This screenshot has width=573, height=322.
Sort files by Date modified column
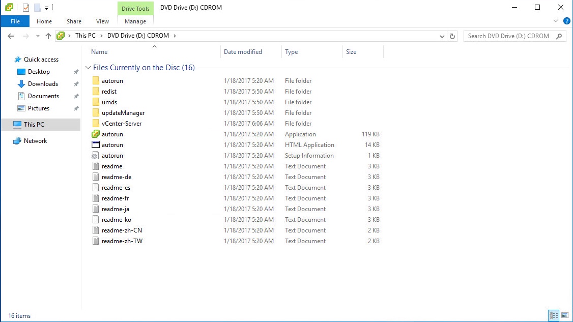(243, 52)
